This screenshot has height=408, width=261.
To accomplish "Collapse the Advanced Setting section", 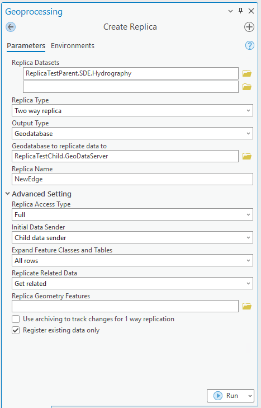I will [7, 194].
